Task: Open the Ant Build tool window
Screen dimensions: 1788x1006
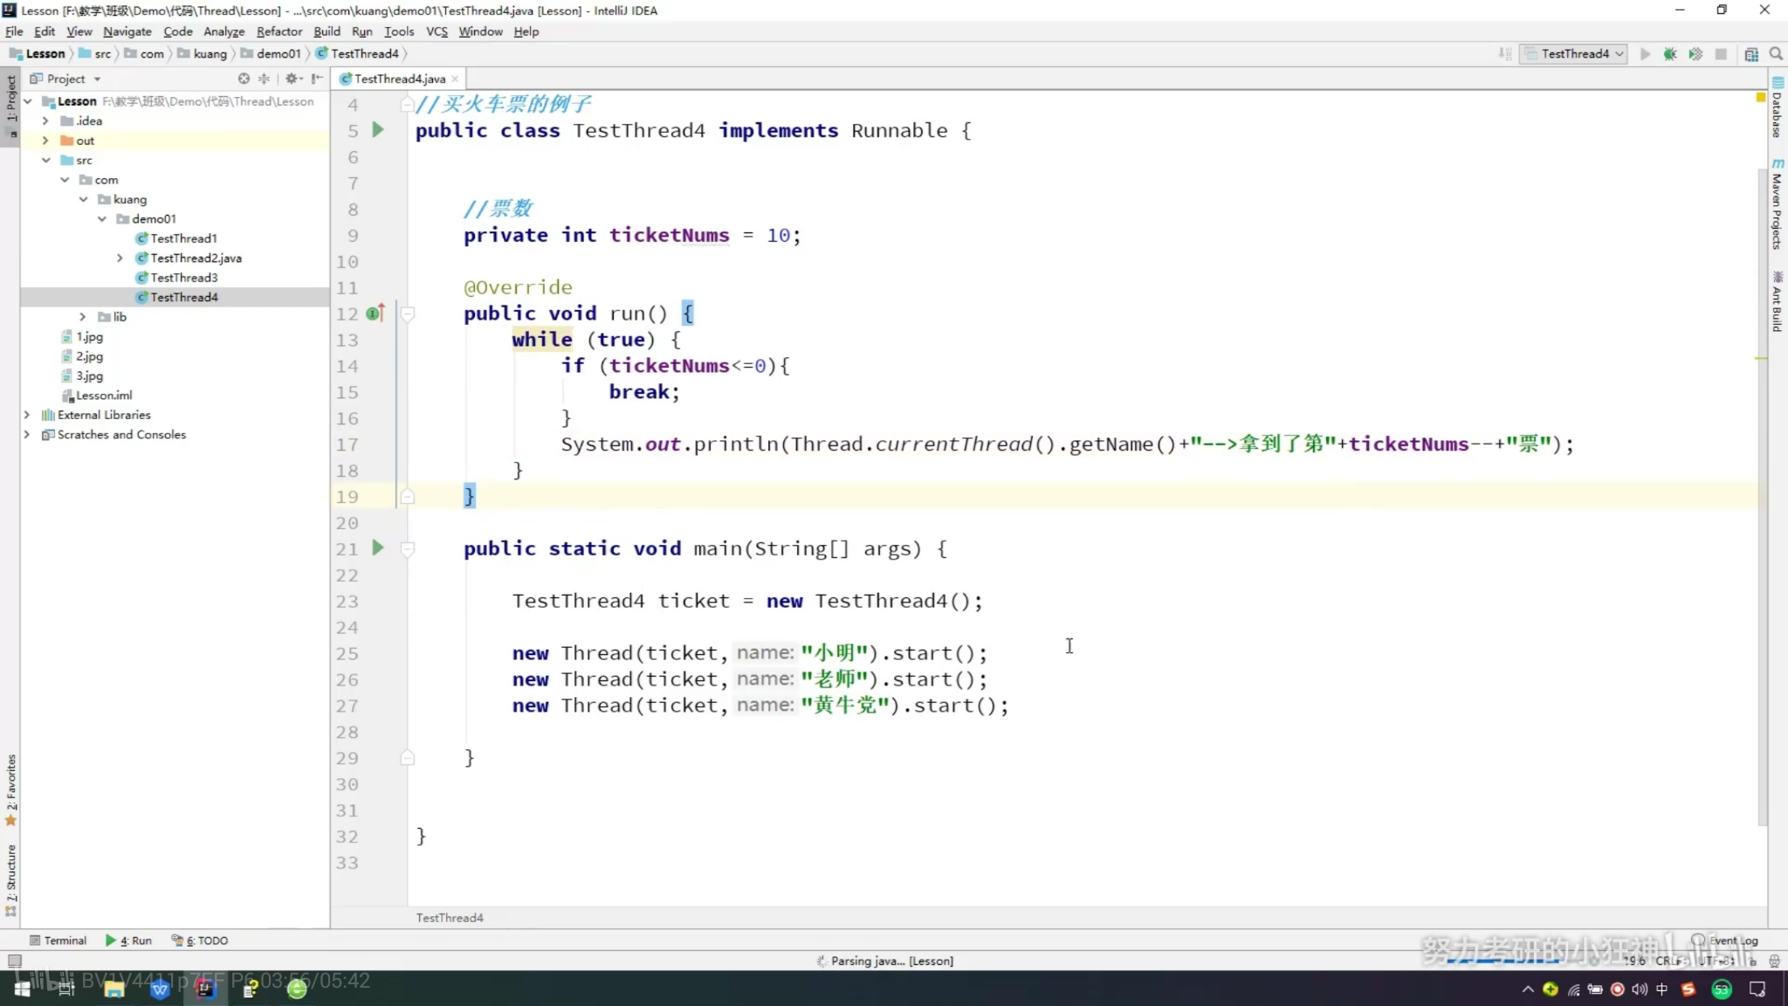Action: coord(1778,302)
